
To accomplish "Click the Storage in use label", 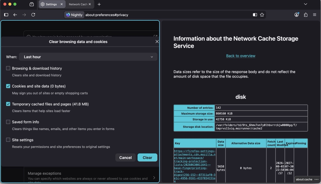I will (x=203, y=119).
